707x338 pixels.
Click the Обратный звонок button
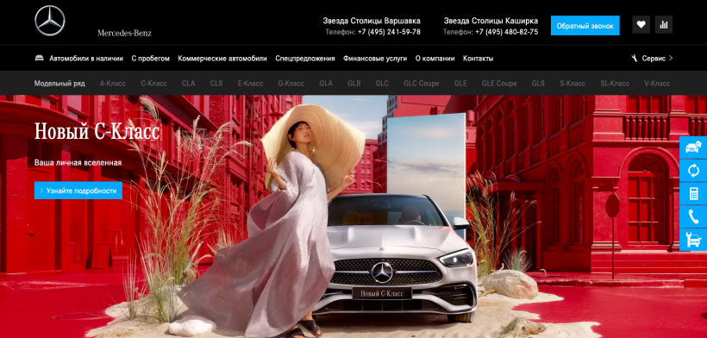[x=585, y=26]
